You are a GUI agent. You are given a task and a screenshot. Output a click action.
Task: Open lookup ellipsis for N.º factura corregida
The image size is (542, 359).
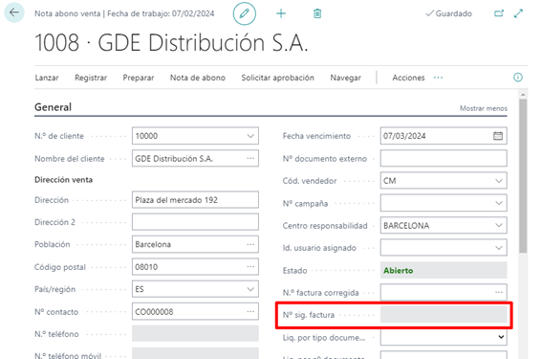click(x=499, y=292)
